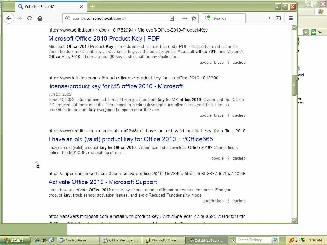Click the Search Desktop input field
Image resolution: width=327 pixels, height=245 pixels.
tap(254, 240)
